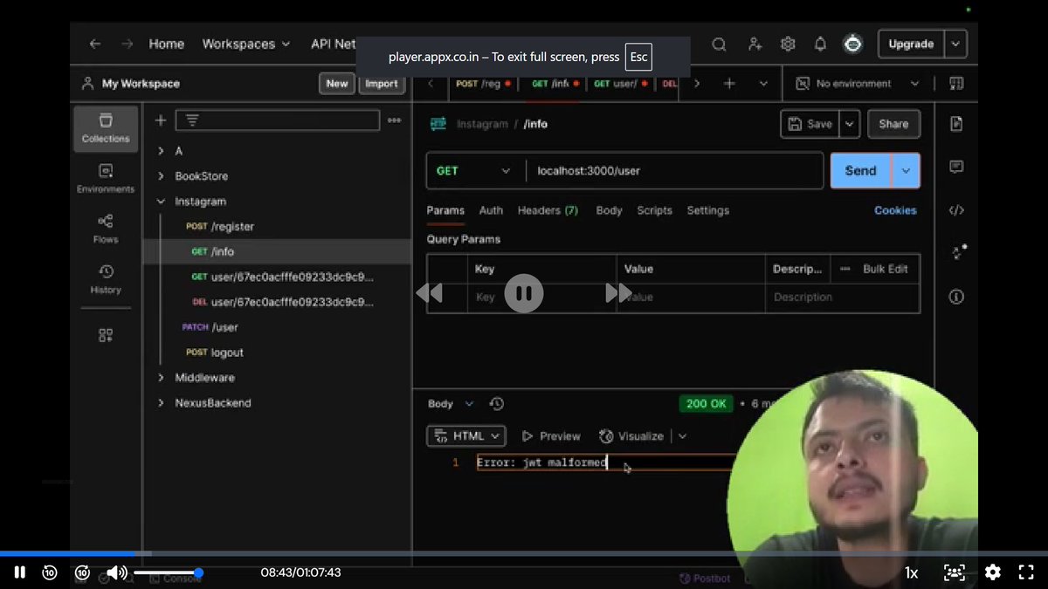
Task: Open Save options dropdown arrow
Action: click(x=850, y=124)
